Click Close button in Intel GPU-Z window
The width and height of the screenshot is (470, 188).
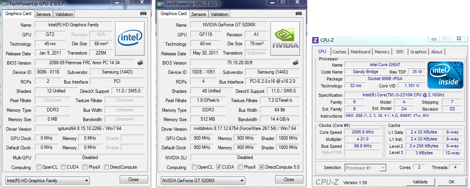(x=134, y=179)
